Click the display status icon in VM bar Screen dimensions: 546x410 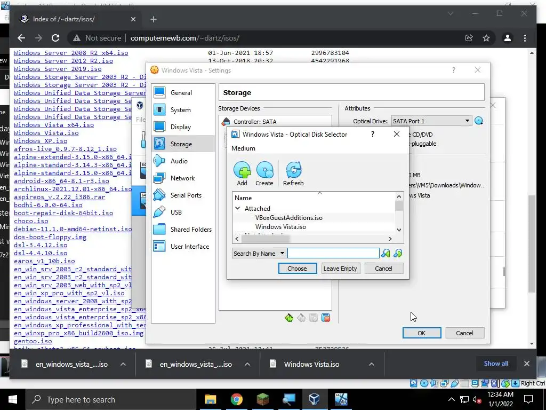pyautogui.click(x=475, y=383)
